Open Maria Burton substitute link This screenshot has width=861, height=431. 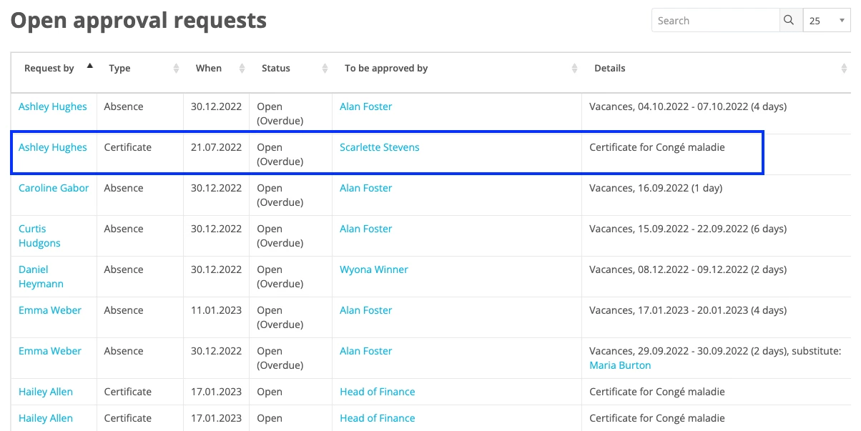[620, 365]
